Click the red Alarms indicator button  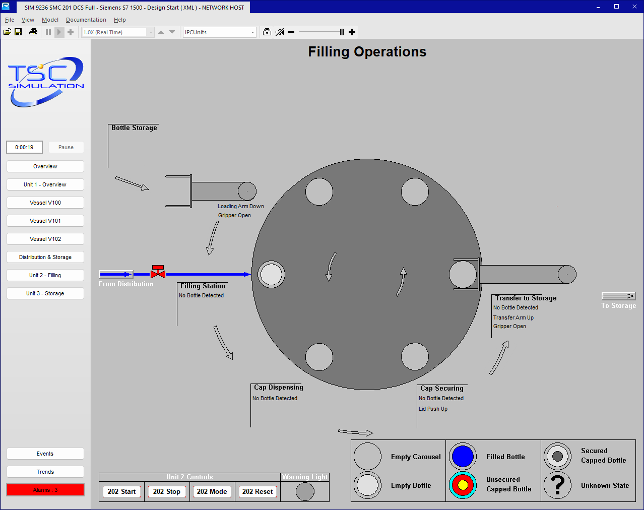(x=45, y=490)
